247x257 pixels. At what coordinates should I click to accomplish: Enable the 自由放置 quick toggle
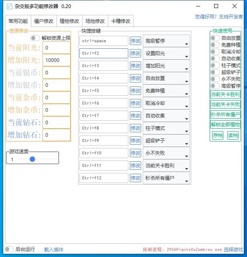[215, 38]
